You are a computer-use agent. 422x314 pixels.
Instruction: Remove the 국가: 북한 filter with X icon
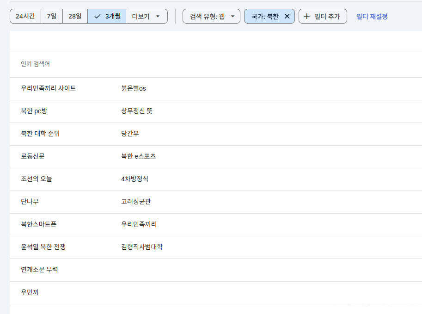click(x=287, y=16)
